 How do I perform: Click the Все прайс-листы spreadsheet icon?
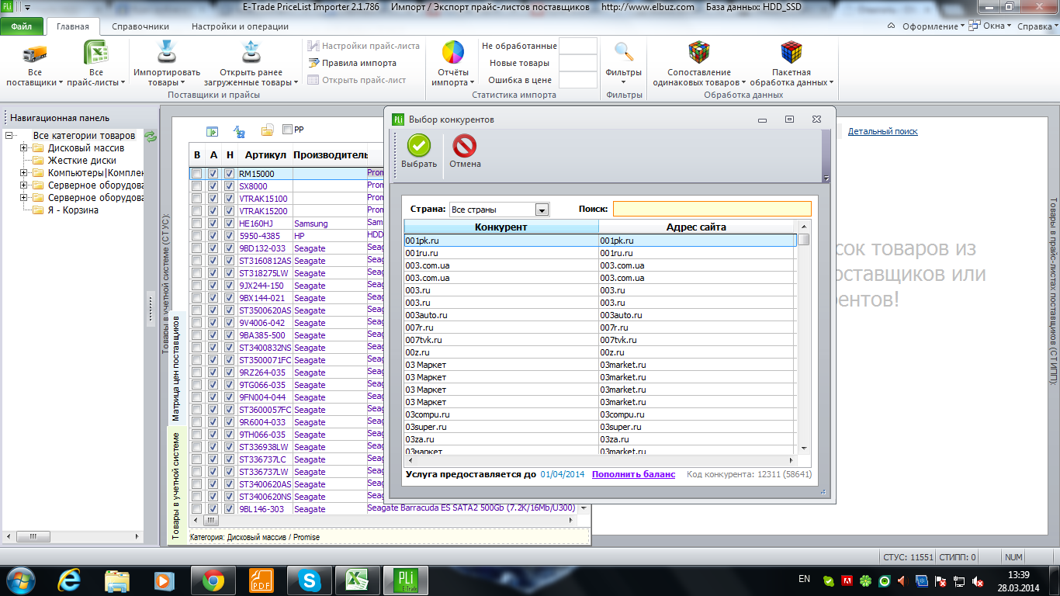[x=95, y=54]
